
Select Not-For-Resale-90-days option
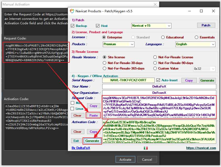[x=155, y=63]
